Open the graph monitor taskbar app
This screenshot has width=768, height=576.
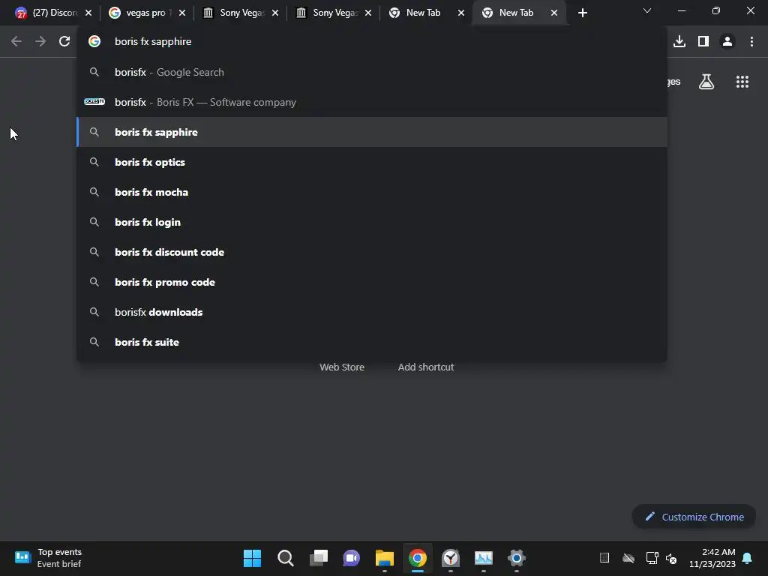coord(484,558)
